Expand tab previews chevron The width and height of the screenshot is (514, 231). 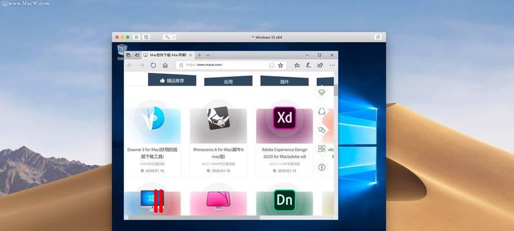click(x=208, y=55)
